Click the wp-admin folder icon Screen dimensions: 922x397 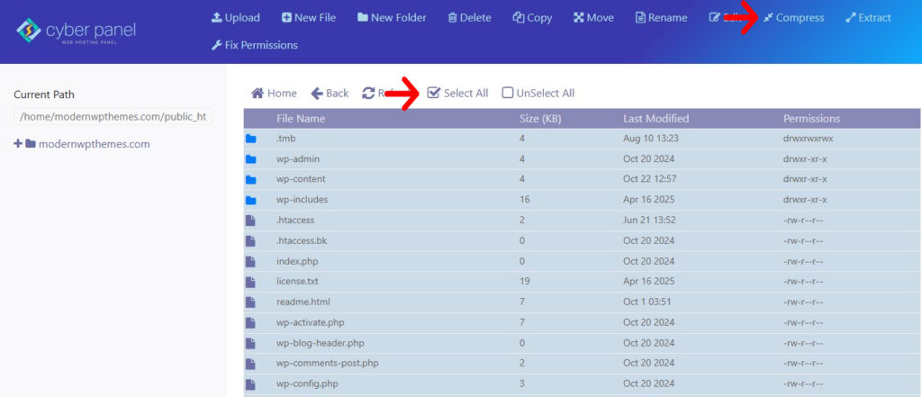(251, 159)
